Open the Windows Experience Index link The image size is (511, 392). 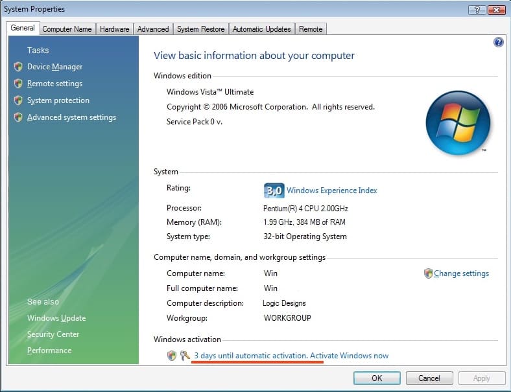click(331, 190)
